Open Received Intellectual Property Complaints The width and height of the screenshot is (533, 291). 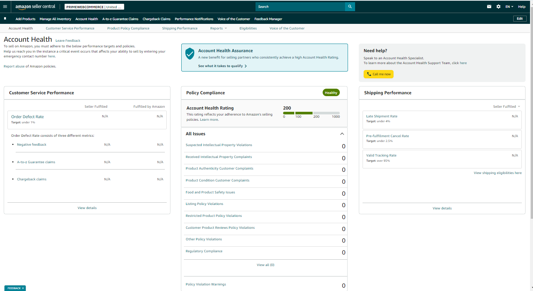click(219, 157)
